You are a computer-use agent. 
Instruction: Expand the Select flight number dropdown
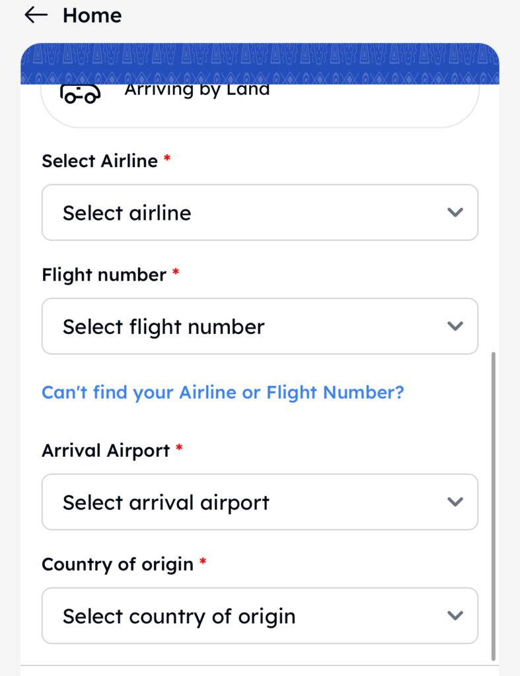(259, 326)
